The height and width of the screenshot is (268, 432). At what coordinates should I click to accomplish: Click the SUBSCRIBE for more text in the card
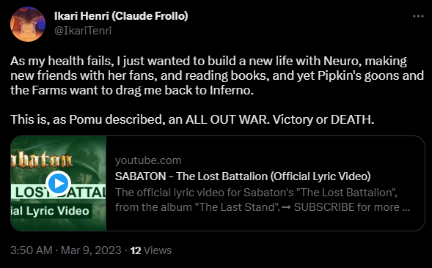click(x=347, y=207)
